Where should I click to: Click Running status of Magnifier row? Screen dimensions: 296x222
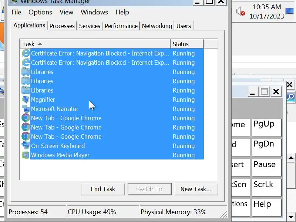point(184,100)
